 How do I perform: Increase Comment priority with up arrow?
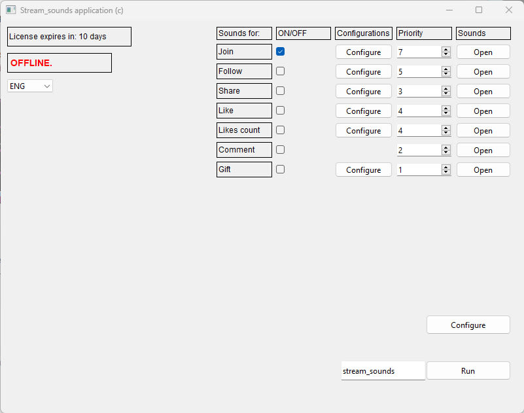click(445, 147)
